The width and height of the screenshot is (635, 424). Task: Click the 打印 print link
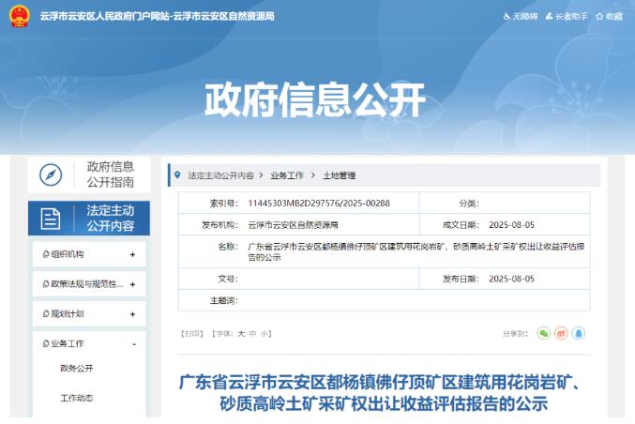(191, 333)
